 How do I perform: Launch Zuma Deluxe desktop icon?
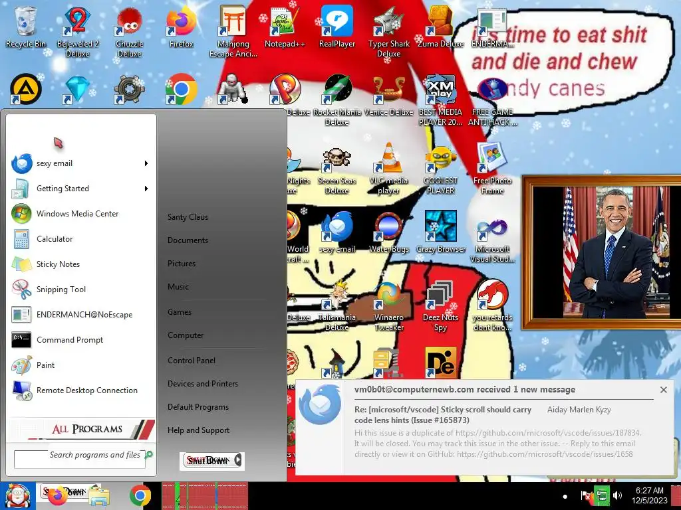[x=440, y=27]
